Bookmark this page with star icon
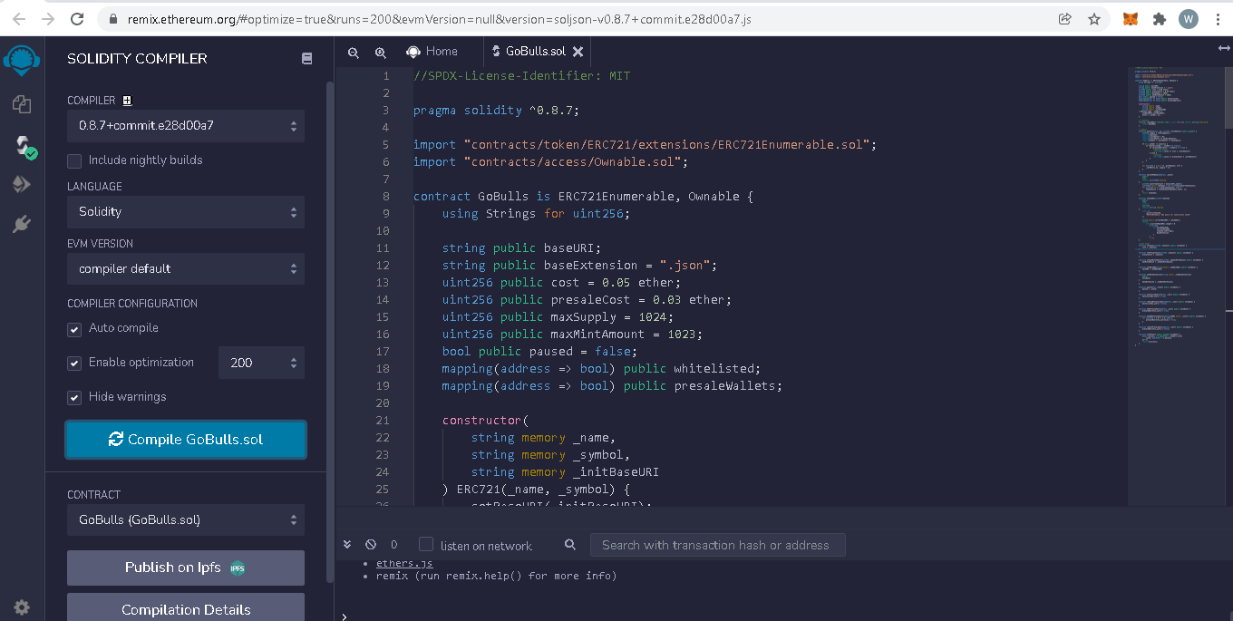This screenshot has width=1233, height=621. (x=1093, y=18)
